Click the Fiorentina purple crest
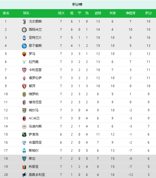The height and width of the screenshot is (178, 156). pyautogui.click(x=24, y=78)
